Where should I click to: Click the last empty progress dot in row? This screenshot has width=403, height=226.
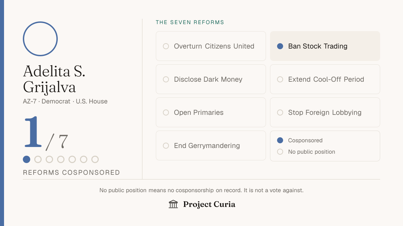95,159
